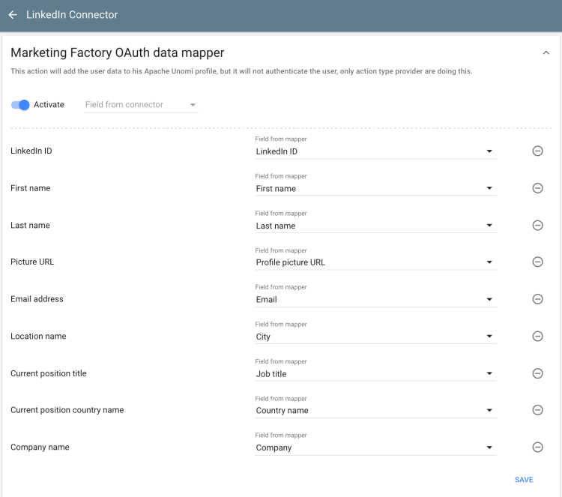Remove the Picture URL mapping row

pos(537,262)
